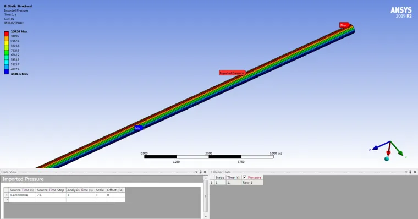
Task: Click the Imported Pressure Data View heading
Action: (x=23, y=179)
